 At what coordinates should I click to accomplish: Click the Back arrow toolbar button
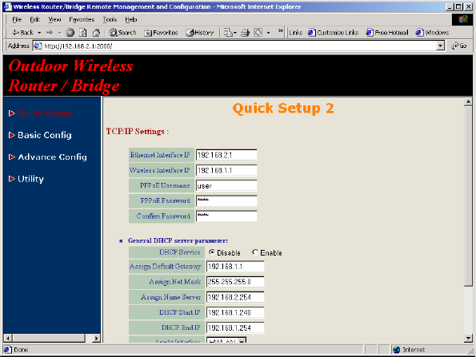click(22, 33)
